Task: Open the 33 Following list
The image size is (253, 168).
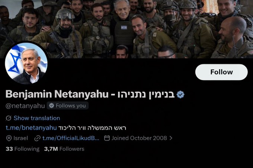Action: point(23,149)
